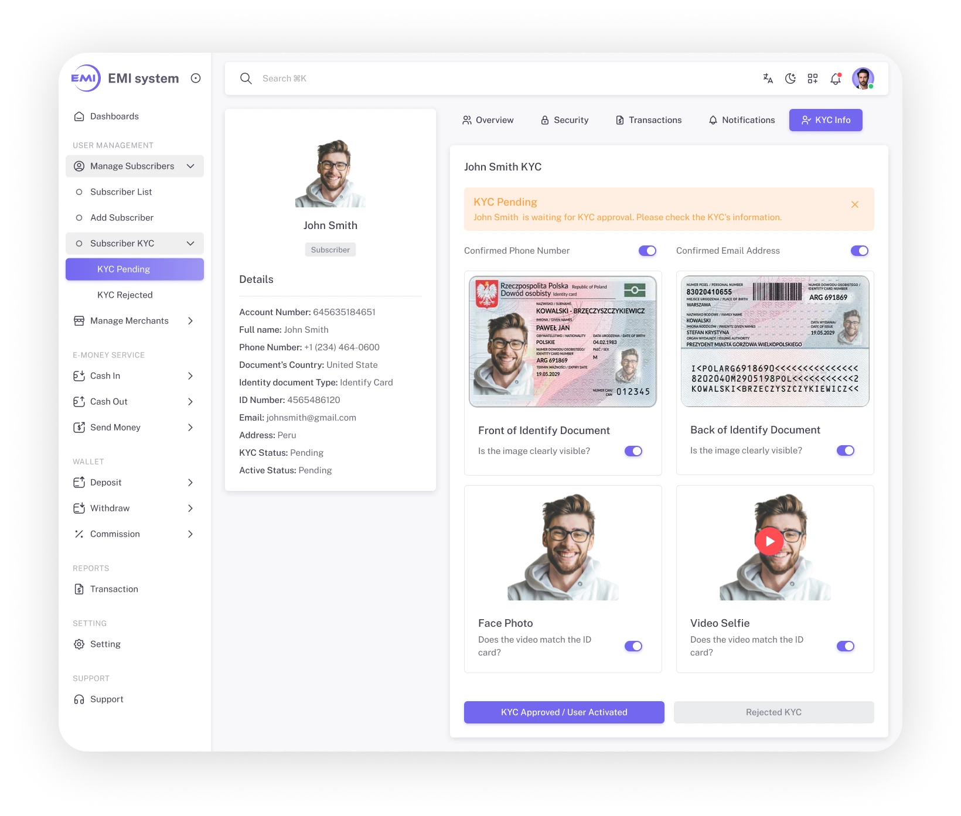The height and width of the screenshot is (816, 961).
Task: Click the Manage Merchants store icon
Action: point(79,321)
